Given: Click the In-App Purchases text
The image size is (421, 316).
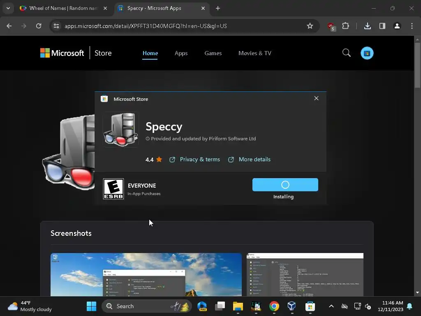Looking at the screenshot, I should (144, 194).
